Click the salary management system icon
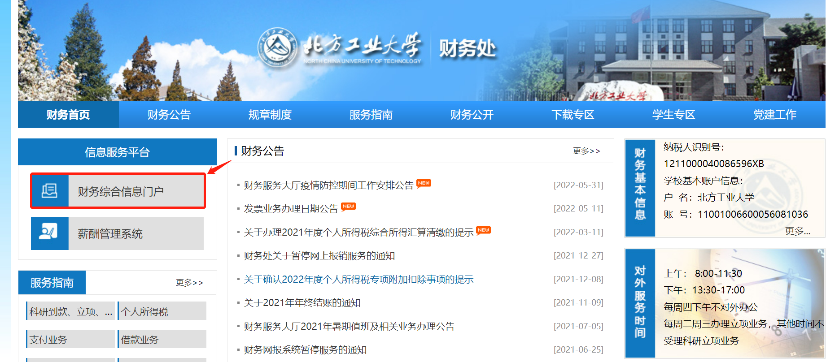Image resolution: width=826 pixels, height=362 pixels. point(50,233)
